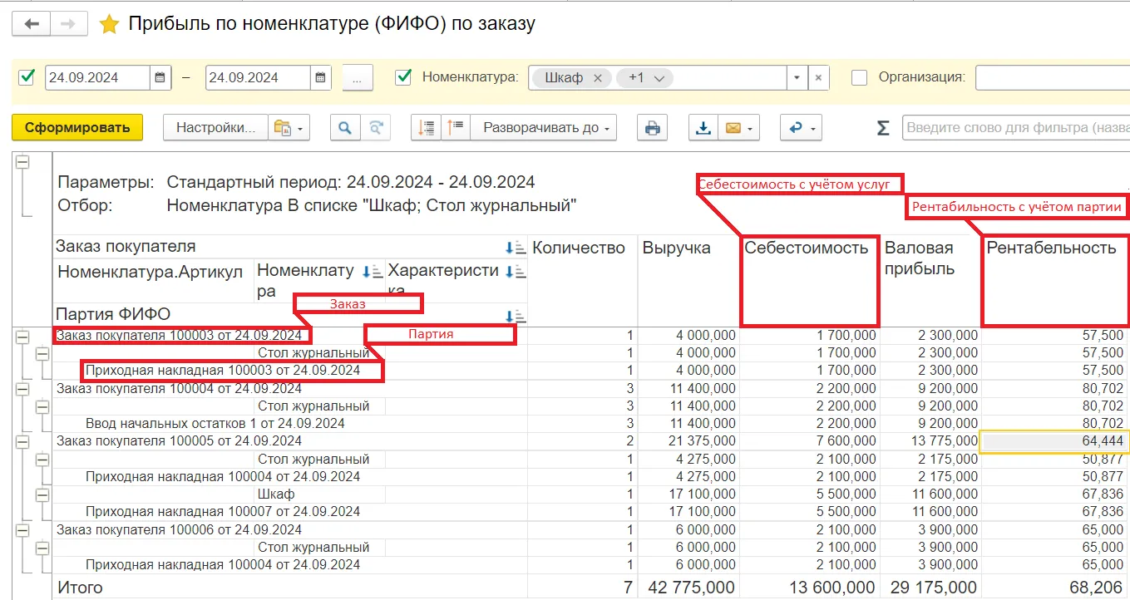Sort by Заказ покупателя header icon

pos(516,247)
